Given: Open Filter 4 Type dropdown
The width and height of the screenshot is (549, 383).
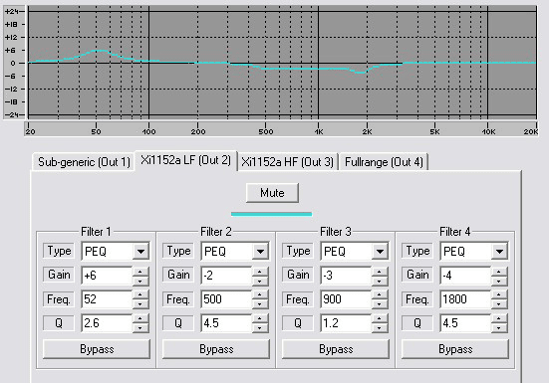Looking at the screenshot, I should [499, 251].
